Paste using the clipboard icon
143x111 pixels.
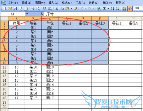67,9
